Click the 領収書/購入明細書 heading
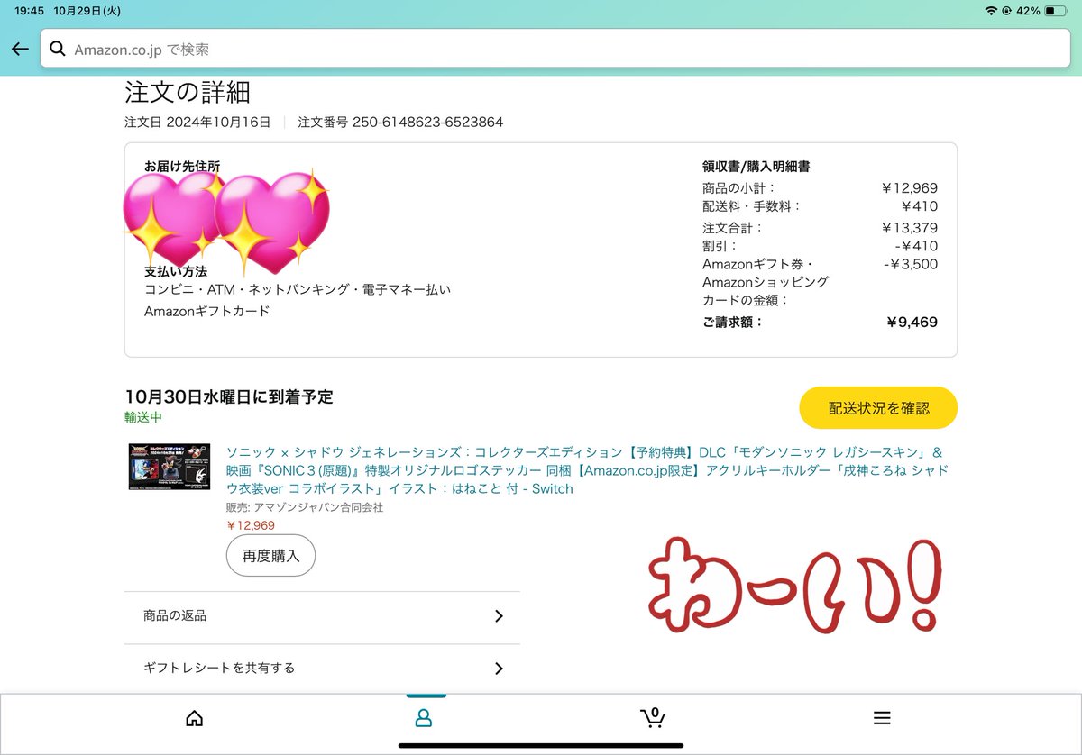This screenshot has height=755, width=1082. point(756,167)
